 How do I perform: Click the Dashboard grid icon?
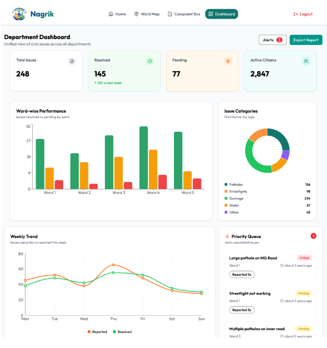(x=211, y=14)
